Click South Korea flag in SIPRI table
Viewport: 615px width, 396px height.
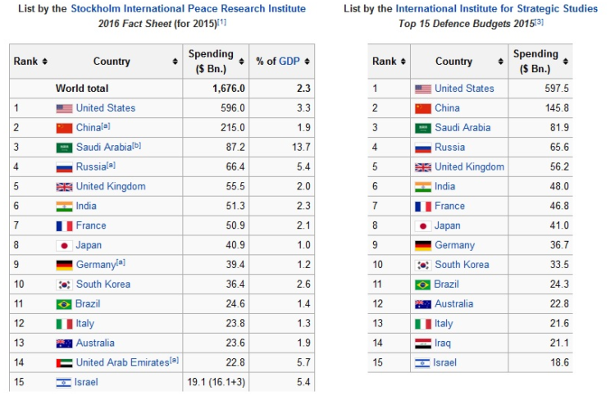click(64, 285)
